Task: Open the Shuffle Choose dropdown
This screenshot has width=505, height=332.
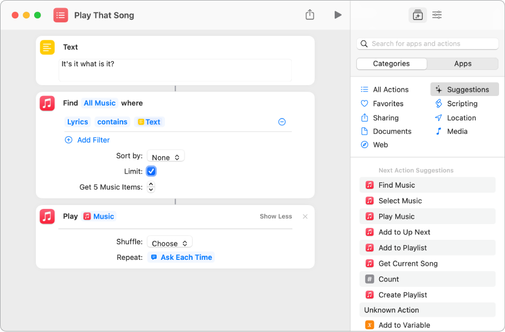Action: pos(169,242)
